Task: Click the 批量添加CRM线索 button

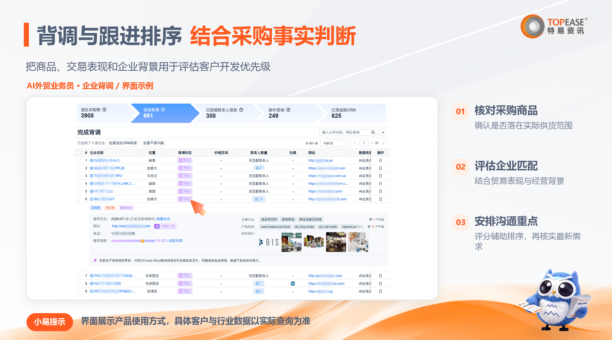Action: point(123,143)
